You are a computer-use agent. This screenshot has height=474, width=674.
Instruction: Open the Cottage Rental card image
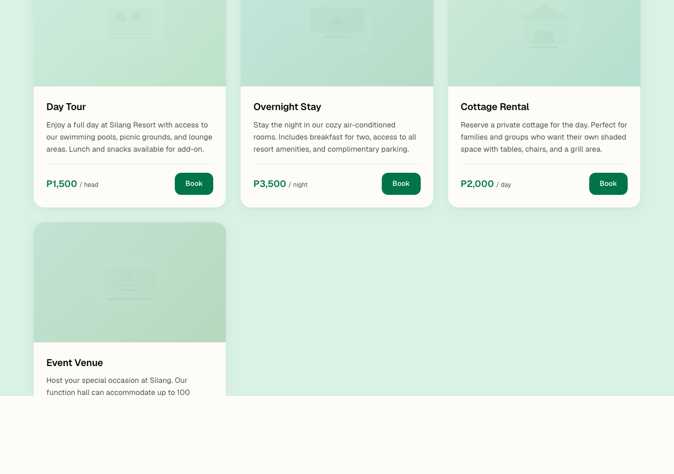[x=544, y=43]
